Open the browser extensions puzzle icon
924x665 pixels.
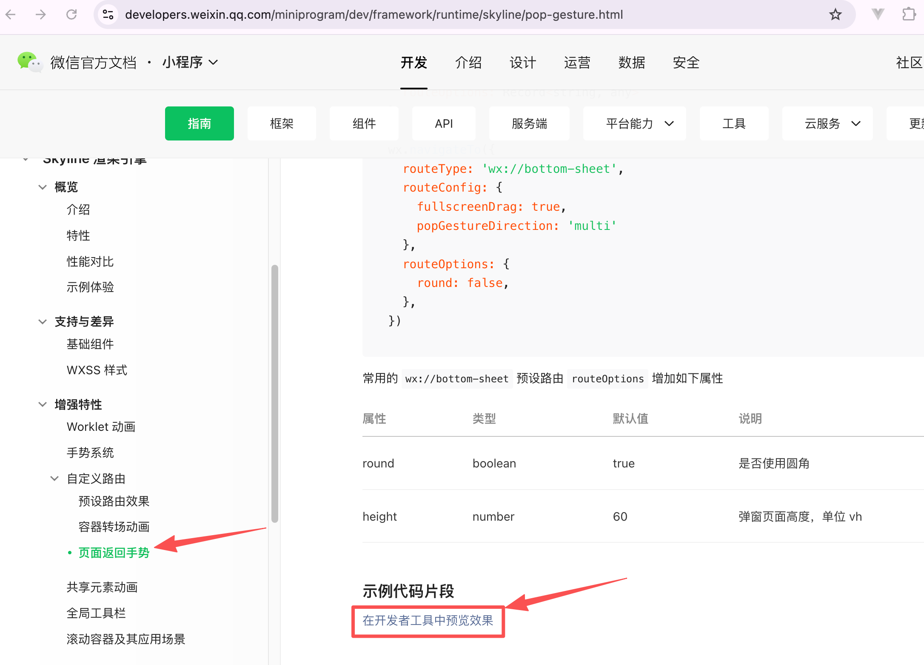(909, 15)
